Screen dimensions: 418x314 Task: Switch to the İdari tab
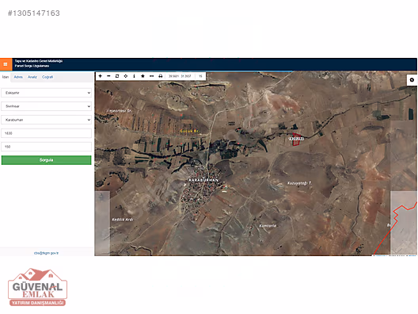point(6,77)
